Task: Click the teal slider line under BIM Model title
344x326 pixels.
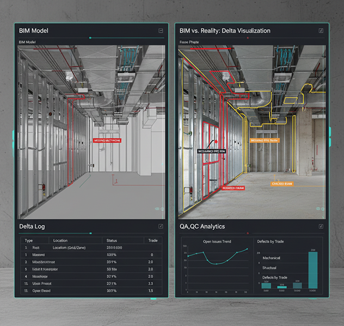Action: [125, 38]
